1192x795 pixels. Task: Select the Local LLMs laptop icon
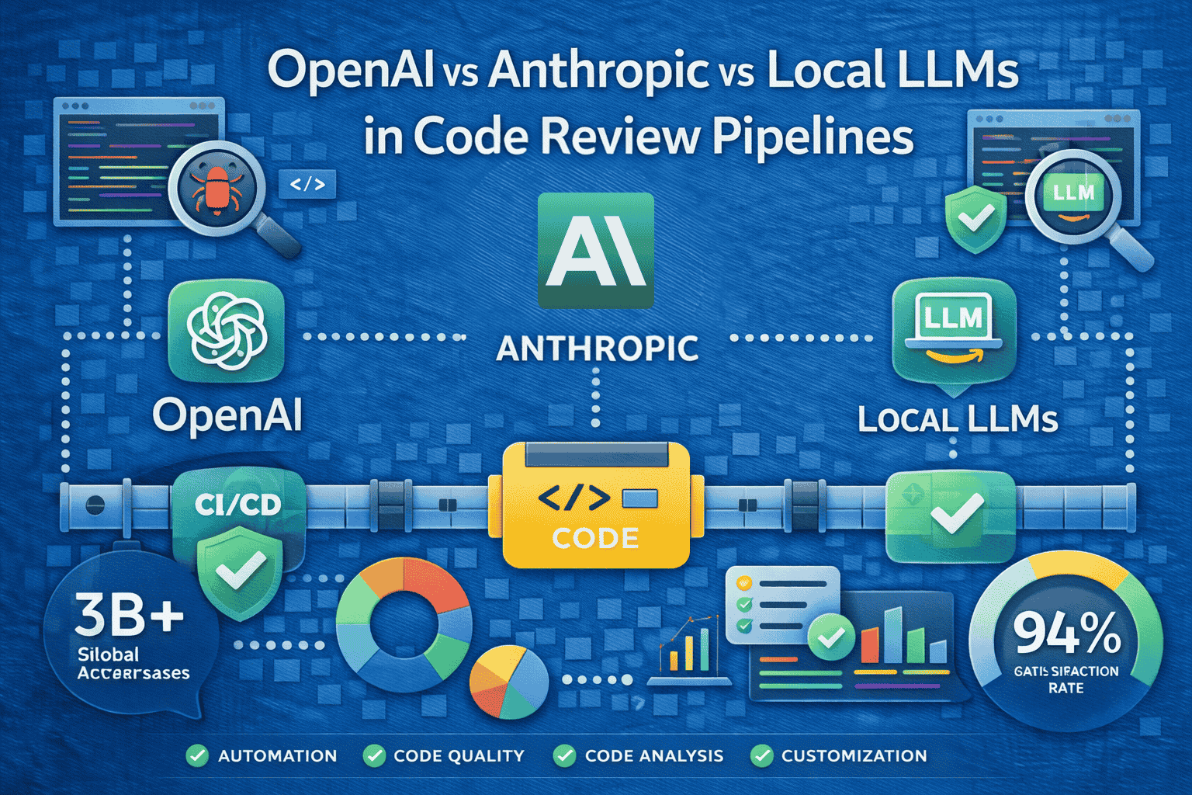(951, 330)
